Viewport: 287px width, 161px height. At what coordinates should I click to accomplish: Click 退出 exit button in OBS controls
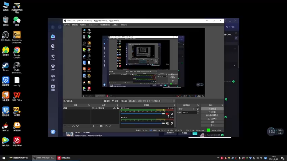tap(212, 125)
